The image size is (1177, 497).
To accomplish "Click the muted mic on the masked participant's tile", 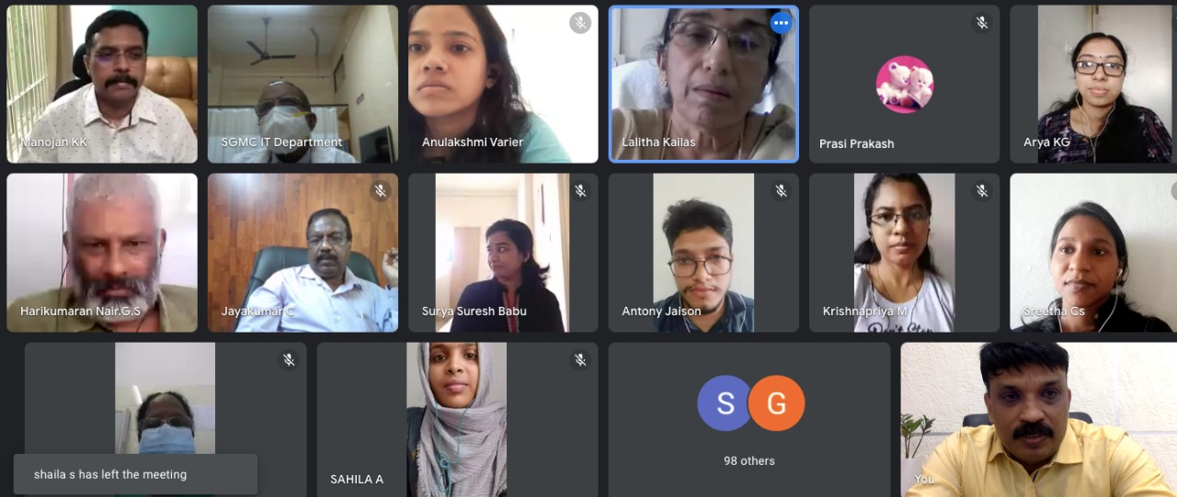I will (289, 360).
